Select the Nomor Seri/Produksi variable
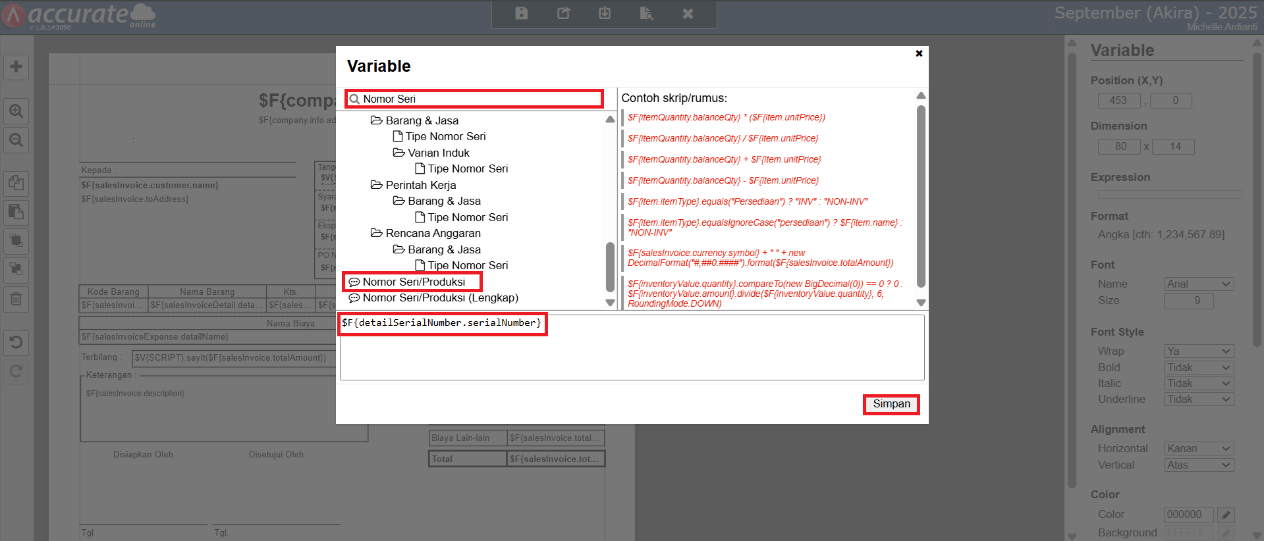The image size is (1264, 541). 414,282
